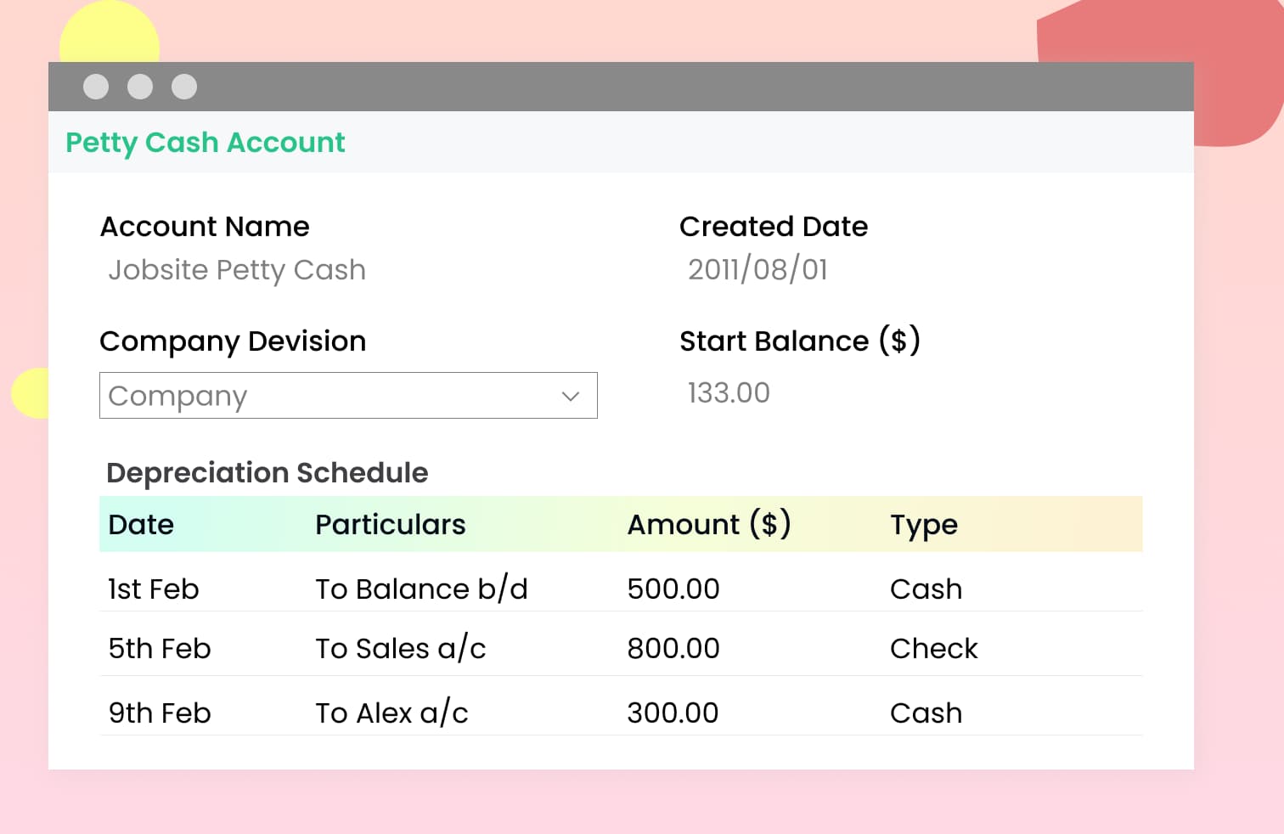Click the Amount ($) column header

point(709,525)
